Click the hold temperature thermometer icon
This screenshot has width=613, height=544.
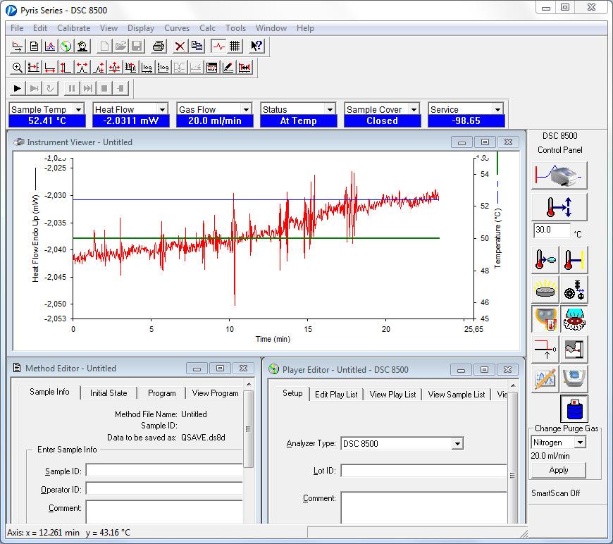click(574, 260)
